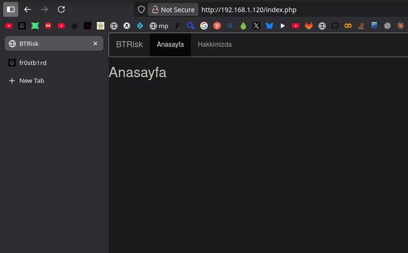Toggle the sidebar panel button
Image resolution: width=408 pixels, height=253 pixels.
(x=11, y=9)
